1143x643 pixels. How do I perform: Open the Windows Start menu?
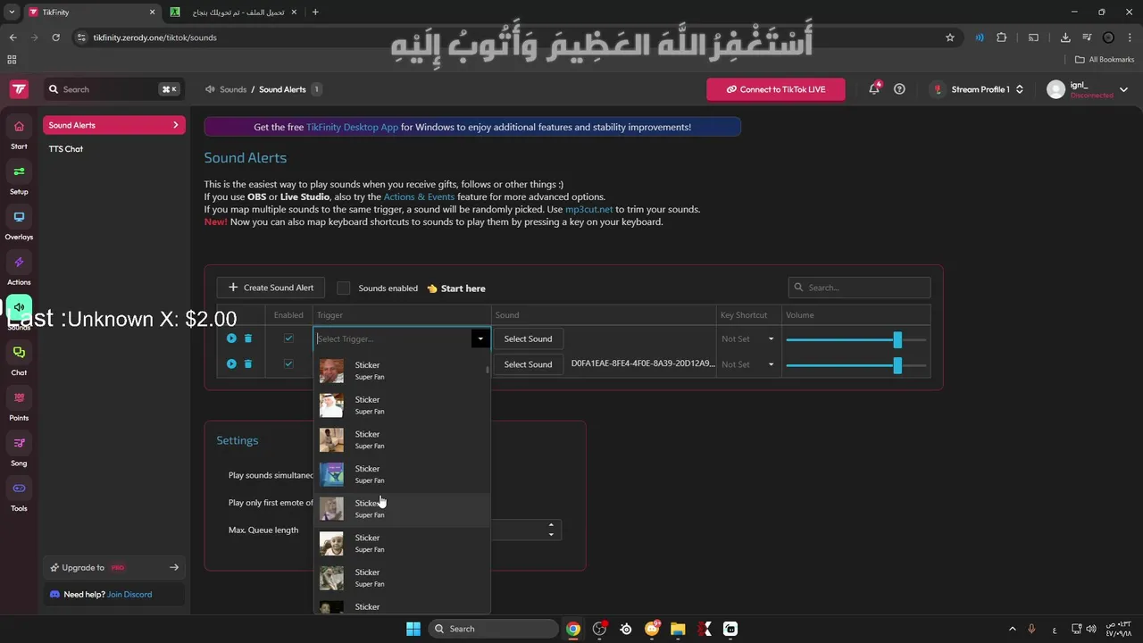pyautogui.click(x=413, y=629)
